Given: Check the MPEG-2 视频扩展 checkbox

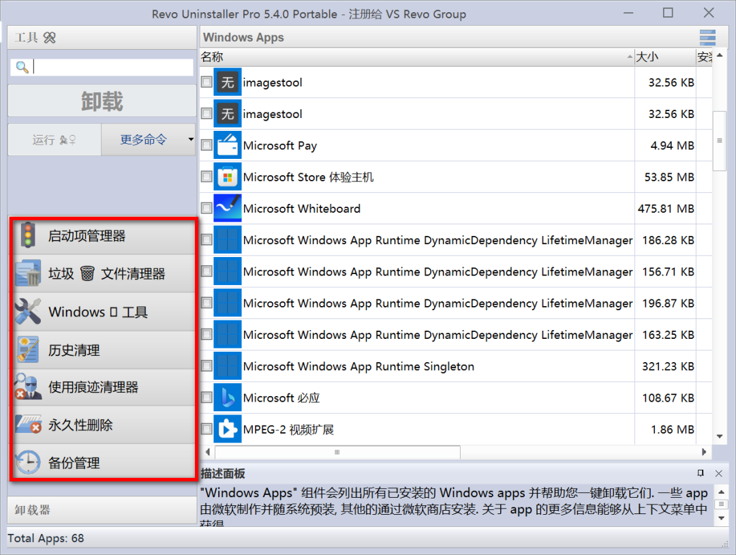Looking at the screenshot, I should coord(206,428).
